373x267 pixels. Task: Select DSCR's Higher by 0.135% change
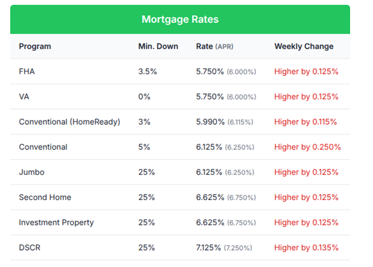tap(306, 248)
